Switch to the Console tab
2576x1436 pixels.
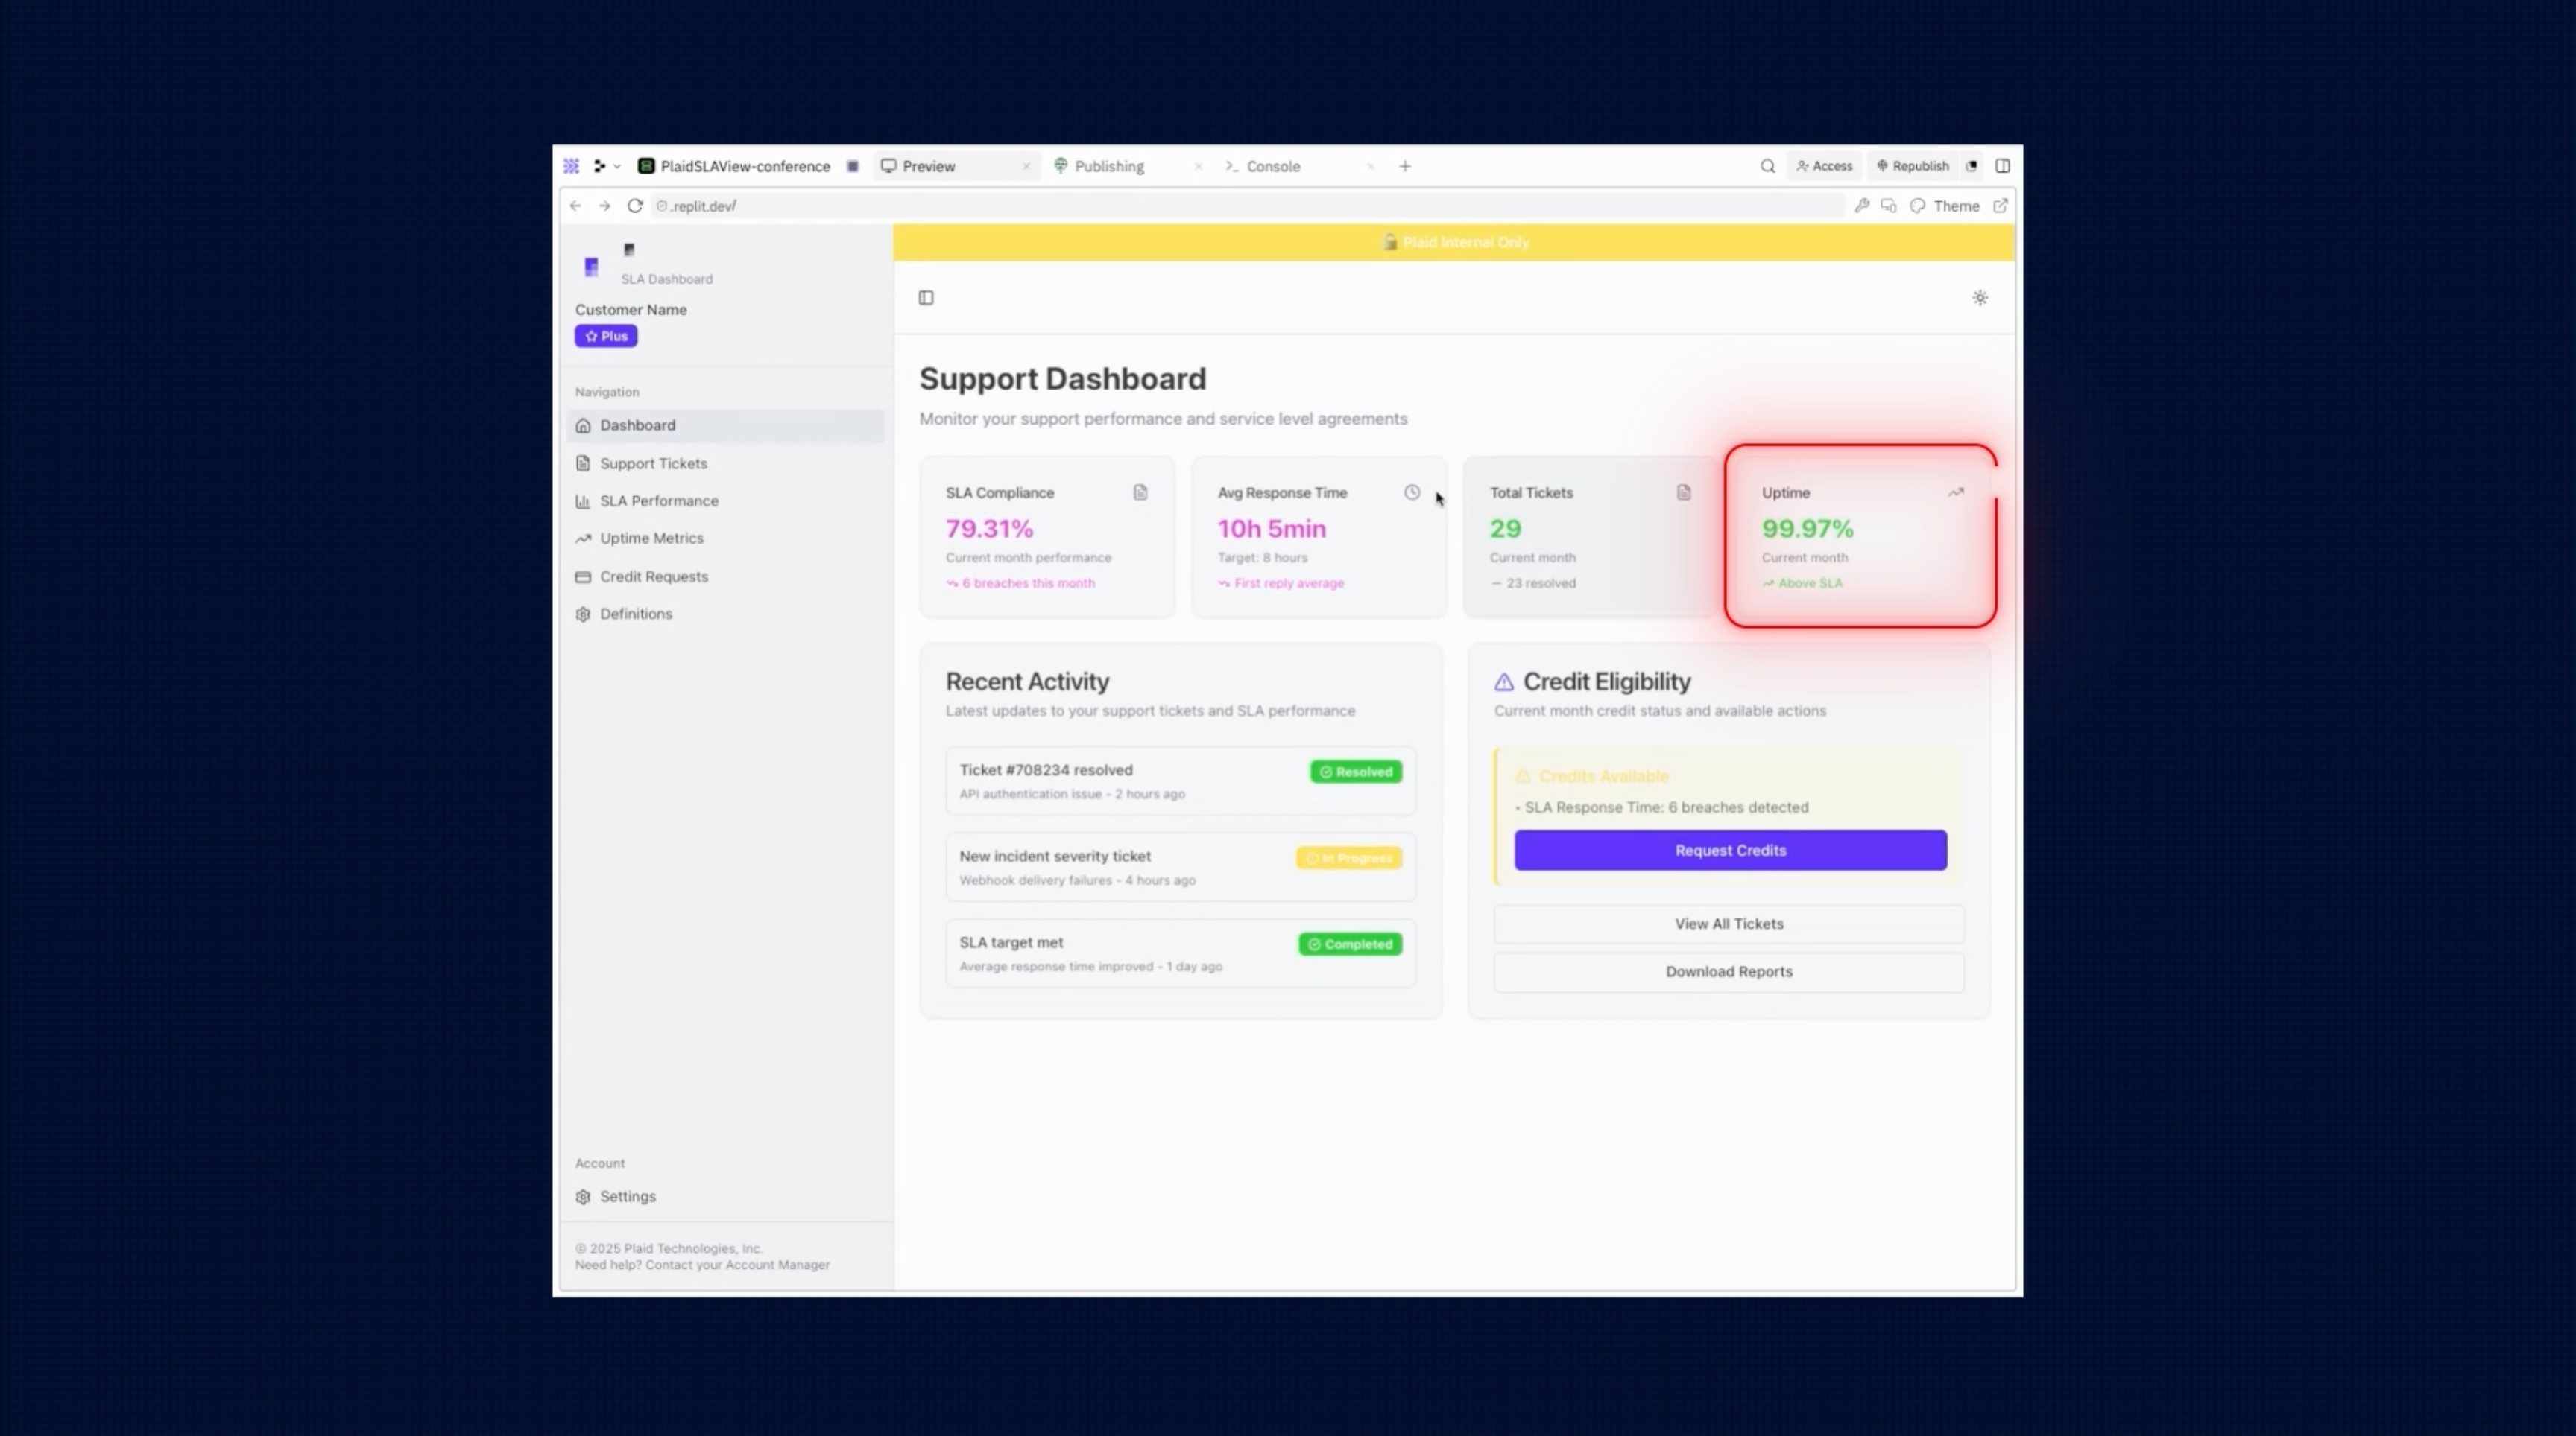1272,166
